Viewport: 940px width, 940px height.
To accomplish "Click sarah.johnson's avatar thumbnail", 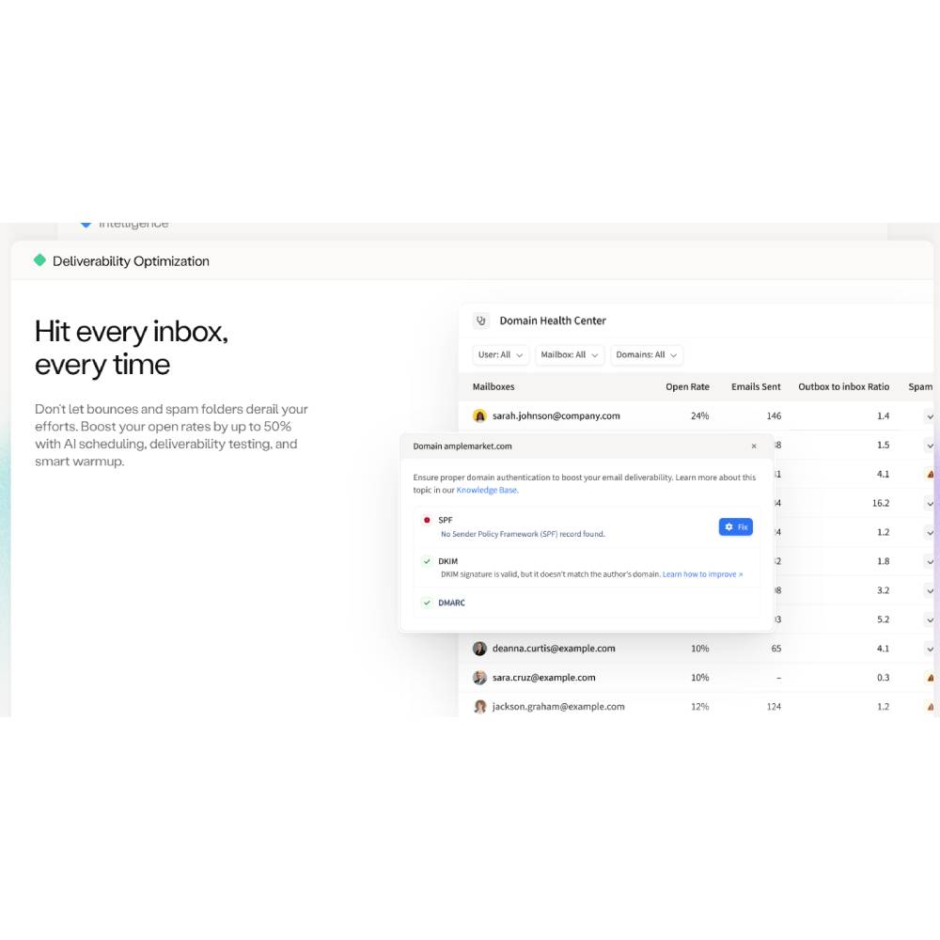I will [480, 415].
